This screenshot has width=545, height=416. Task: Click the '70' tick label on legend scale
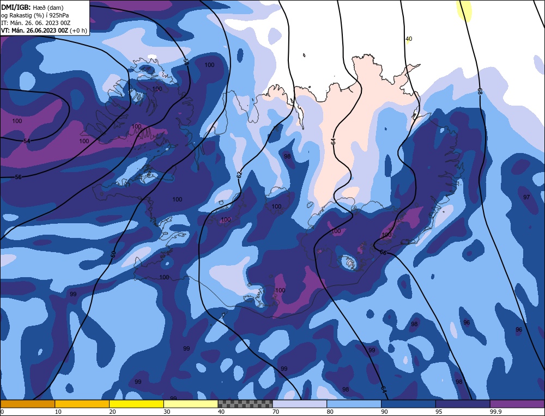tap(276, 412)
